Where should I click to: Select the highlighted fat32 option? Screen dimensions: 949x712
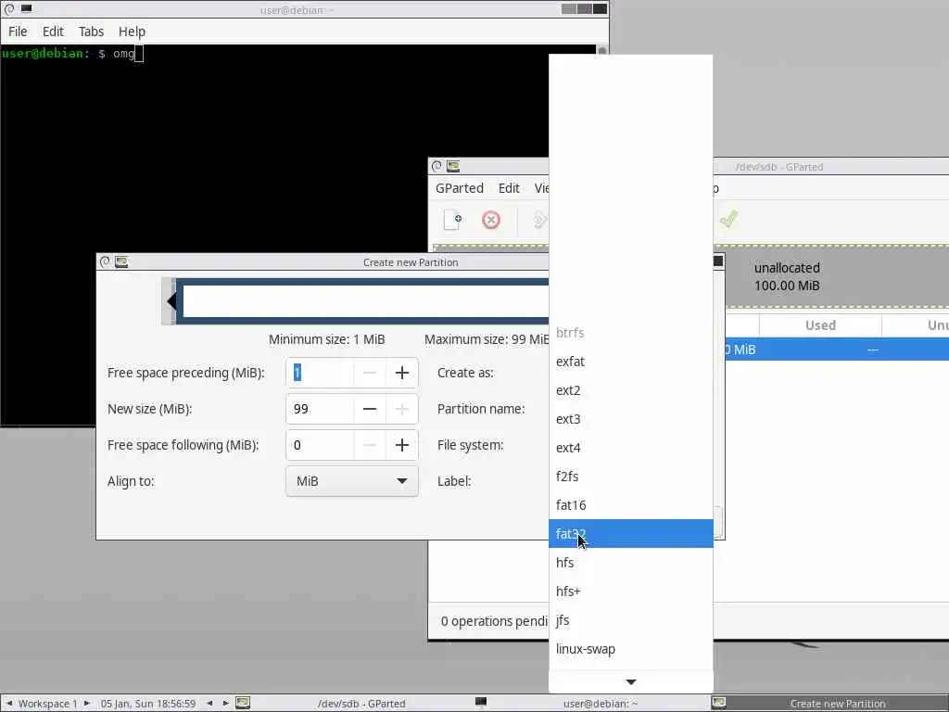[630, 533]
